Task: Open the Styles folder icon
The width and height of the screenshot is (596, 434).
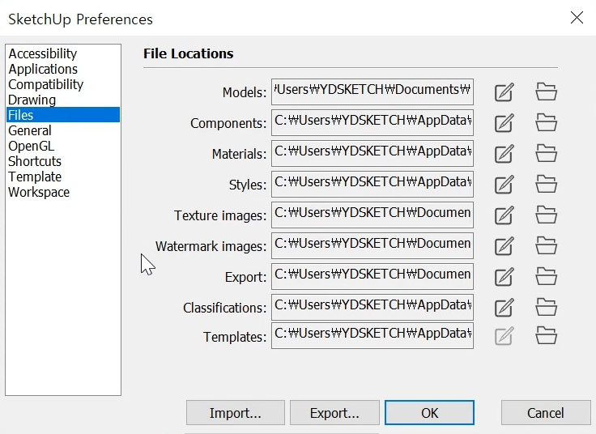Action: pos(547,184)
